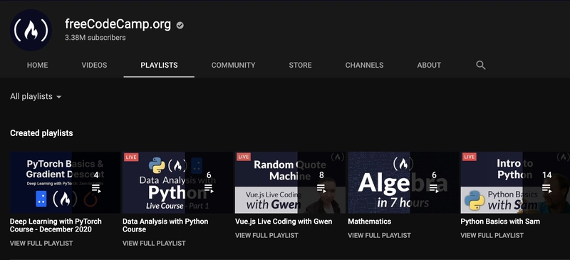Click the 3.38M subscribers text
Viewport: 570px width, 260px height.
[95, 38]
